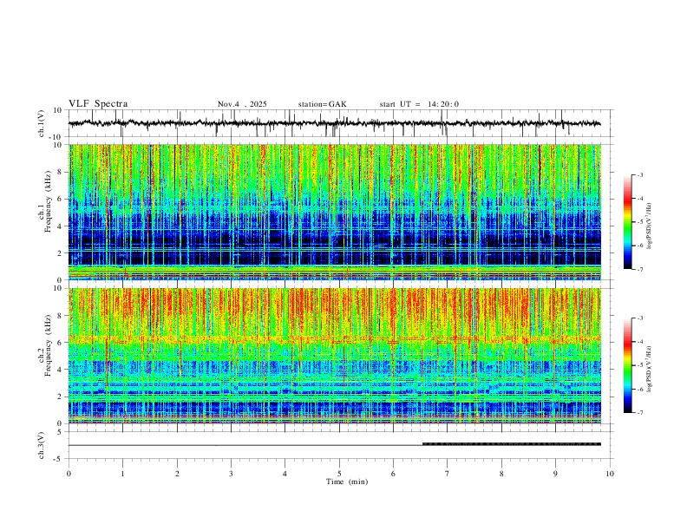Click the "station=GAK" header label
The image size is (687, 531).
coord(322,104)
